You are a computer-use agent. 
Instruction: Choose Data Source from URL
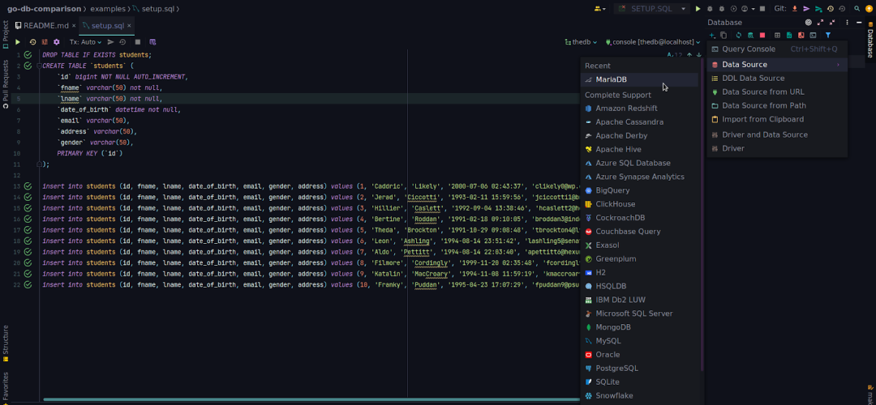[777, 92]
